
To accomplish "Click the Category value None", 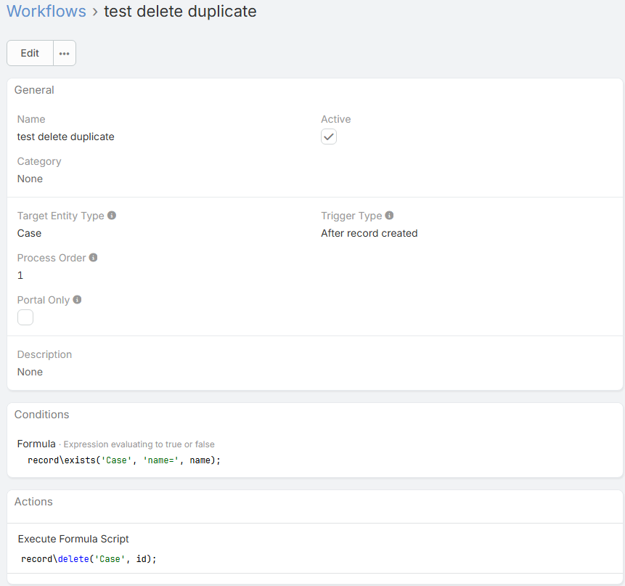I will coord(30,179).
